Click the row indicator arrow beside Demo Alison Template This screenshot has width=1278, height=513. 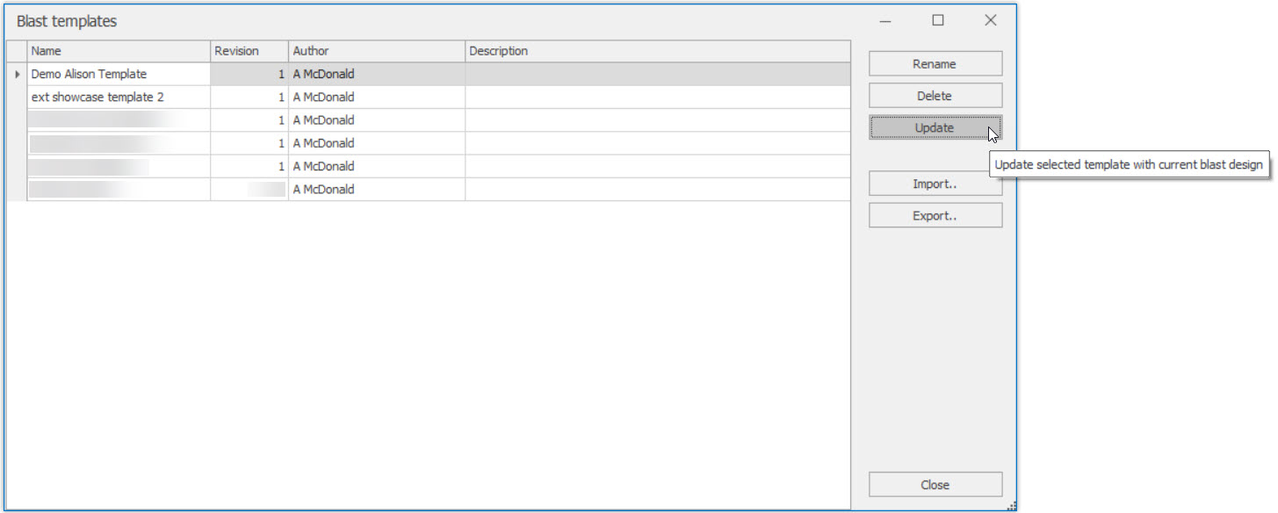(x=18, y=75)
